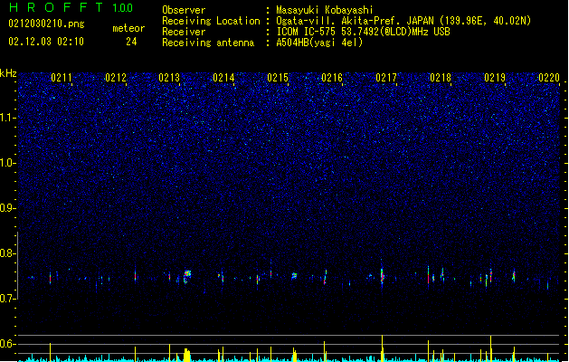Click the HROFFT program title

click(56, 7)
